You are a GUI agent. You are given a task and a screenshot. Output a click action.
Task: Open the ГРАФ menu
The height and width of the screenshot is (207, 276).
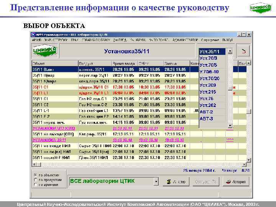coord(74,40)
